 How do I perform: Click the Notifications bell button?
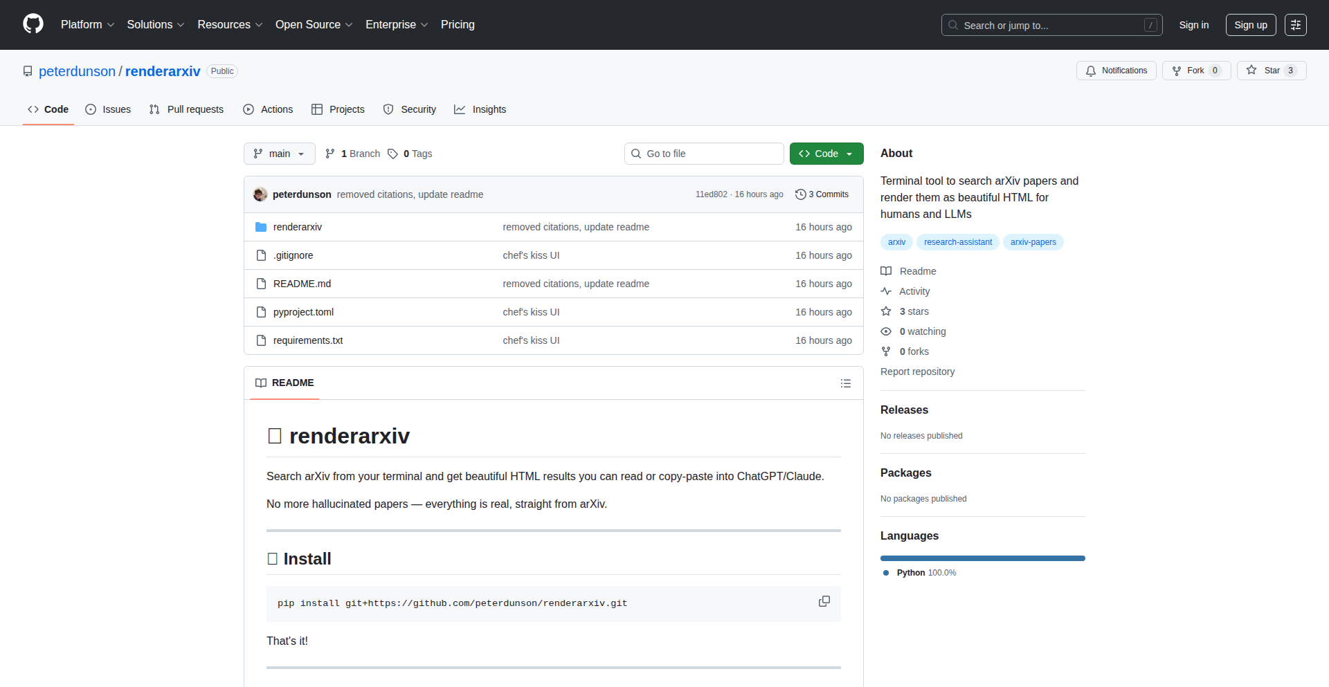click(x=1116, y=71)
